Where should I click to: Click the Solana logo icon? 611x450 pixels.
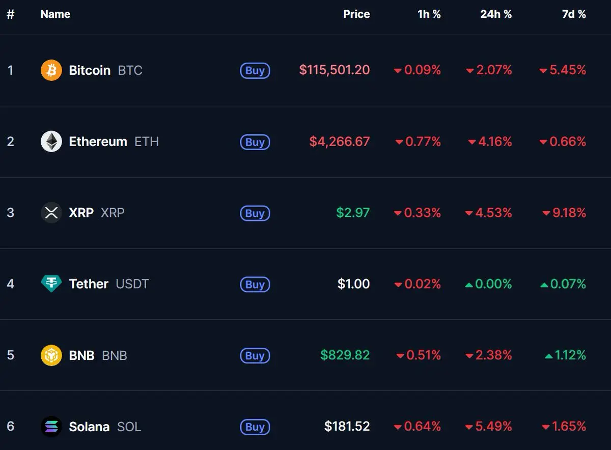coord(51,427)
